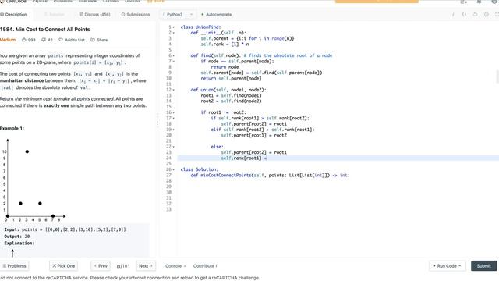
Task: Click the 'class UnionFind:' code line
Action: [200, 27]
